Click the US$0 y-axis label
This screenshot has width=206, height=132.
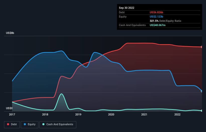pos(9,108)
